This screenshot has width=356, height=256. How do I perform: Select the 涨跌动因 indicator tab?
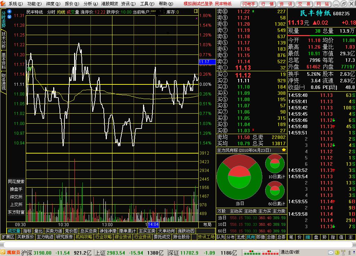pyautogui.click(x=186, y=231)
